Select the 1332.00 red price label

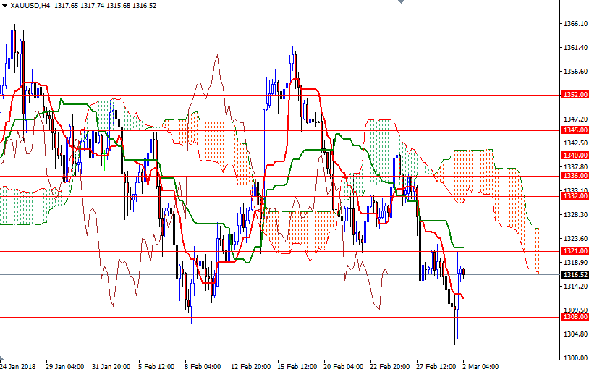[x=575, y=196]
